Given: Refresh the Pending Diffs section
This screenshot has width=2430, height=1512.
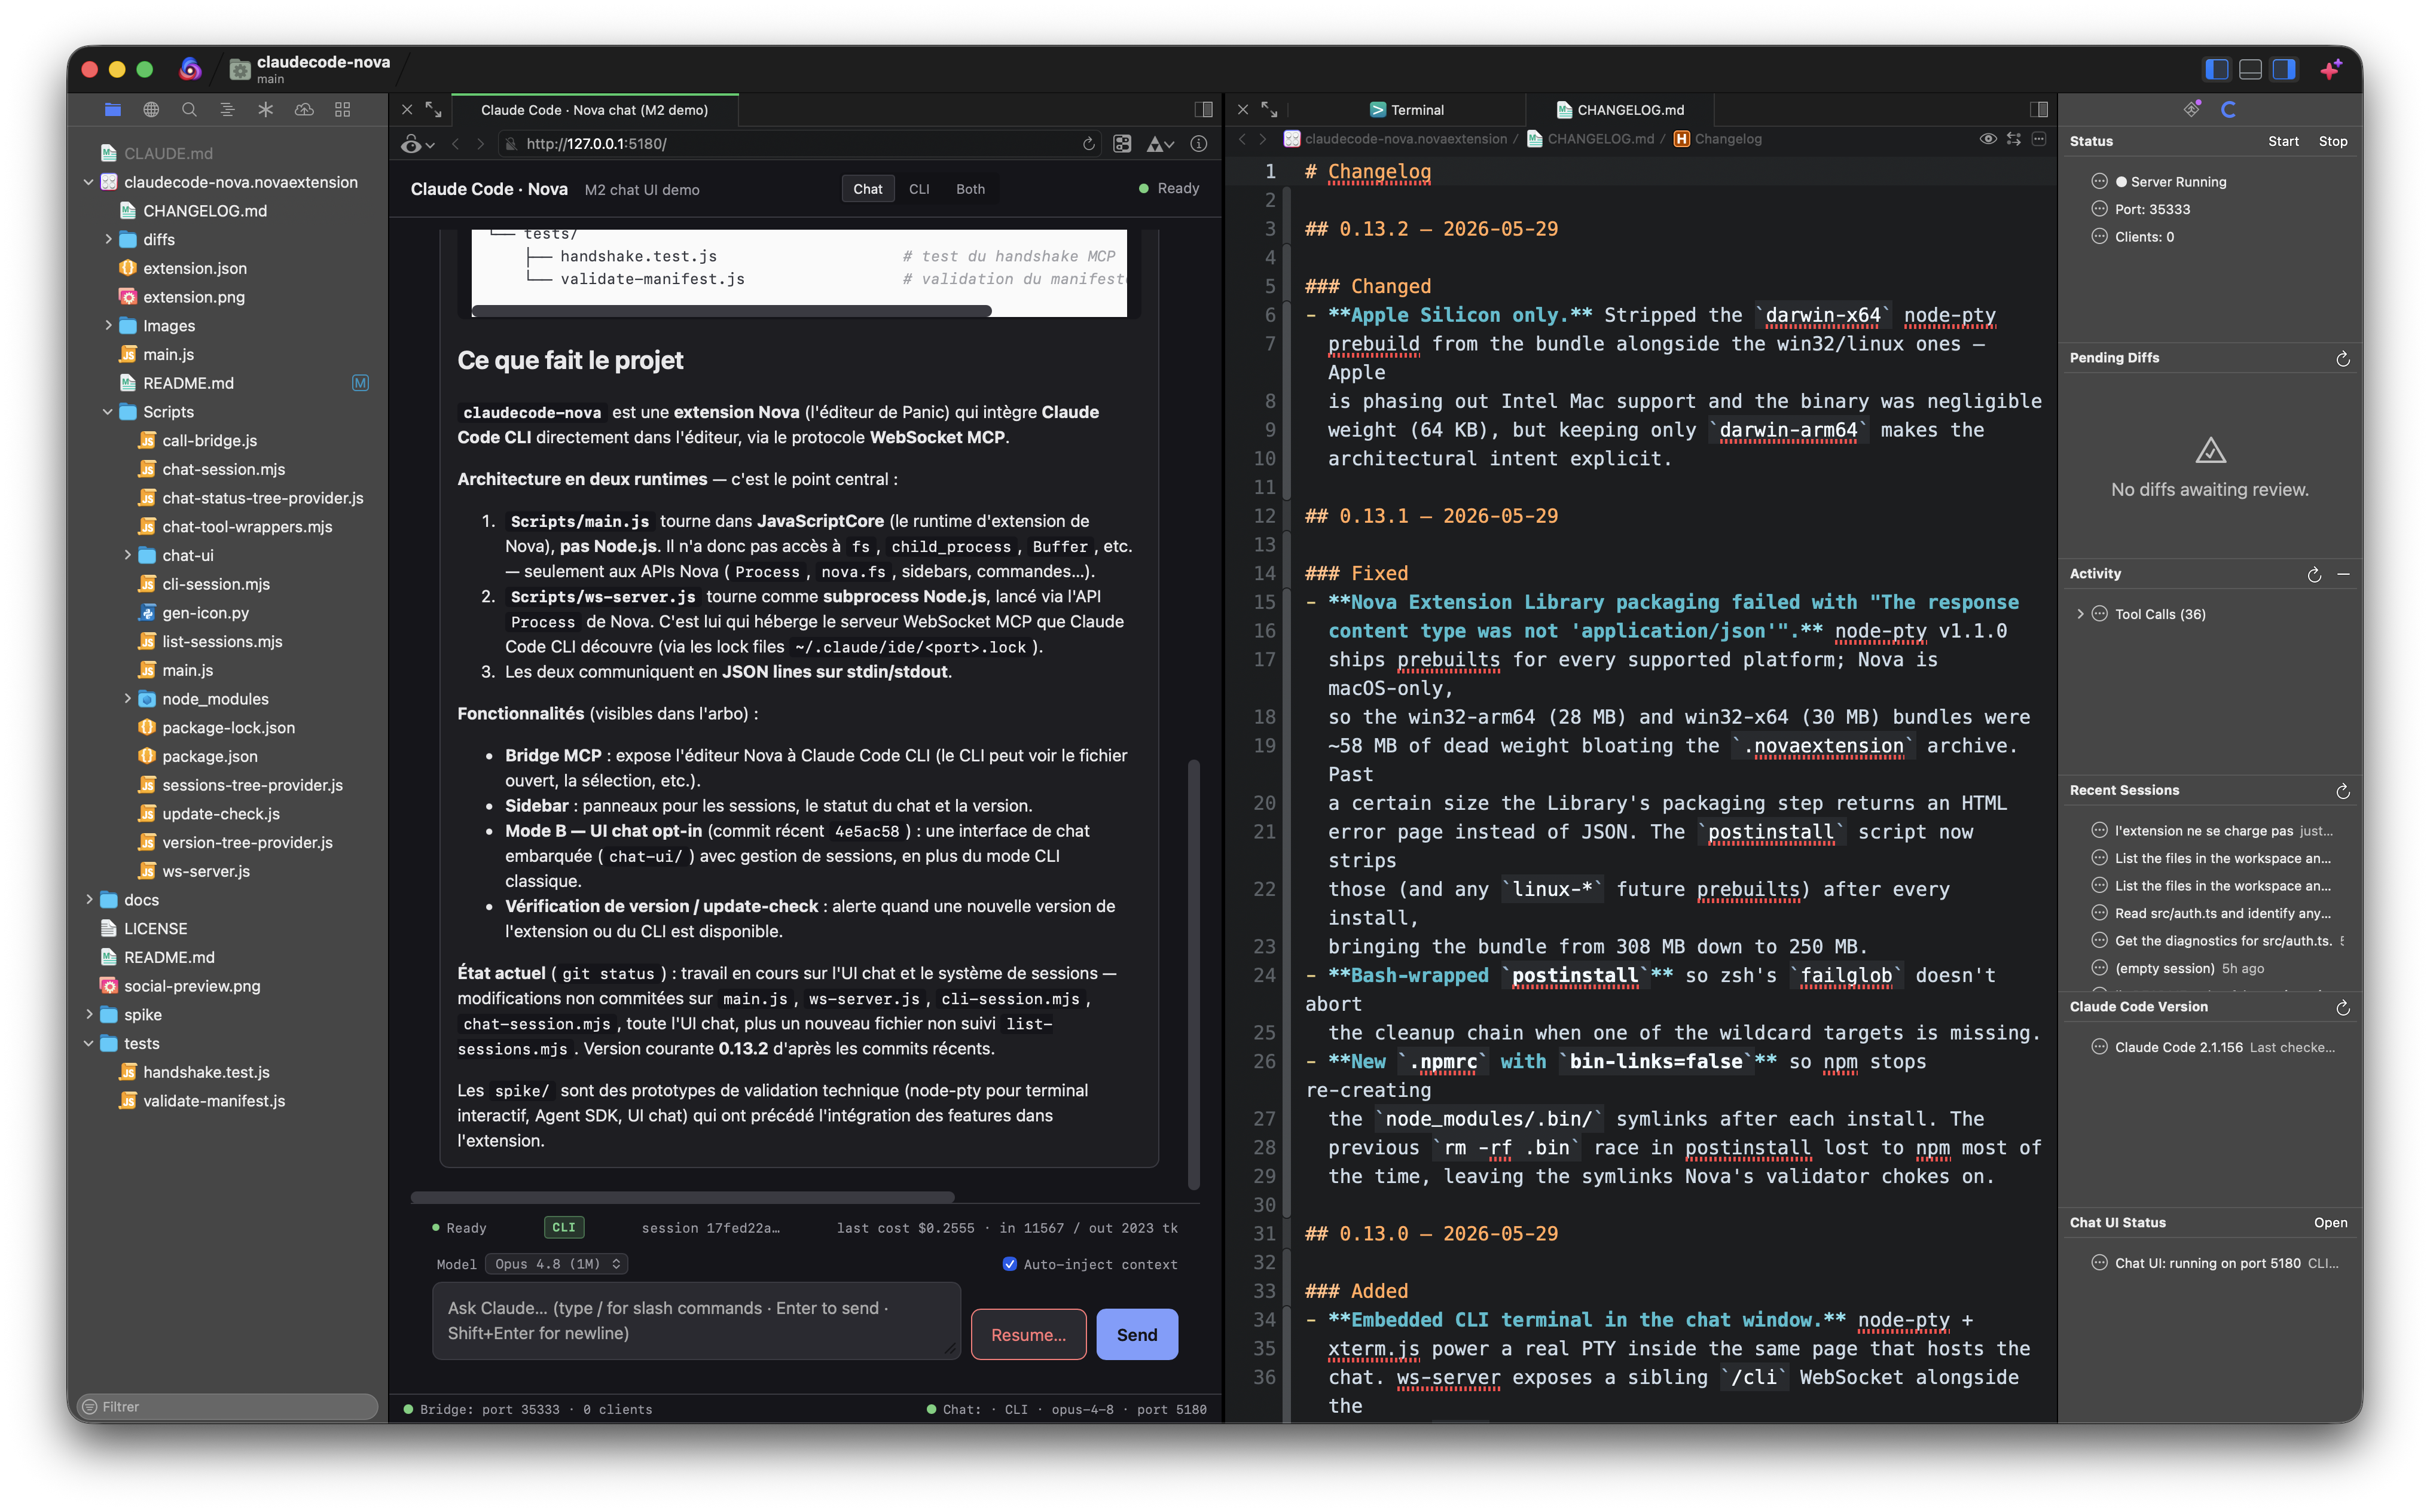Looking at the screenshot, I should [x=2342, y=358].
